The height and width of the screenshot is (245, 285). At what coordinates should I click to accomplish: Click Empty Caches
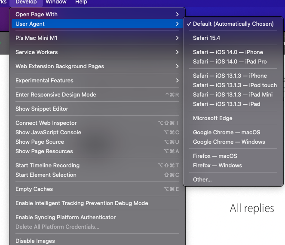[34, 189]
